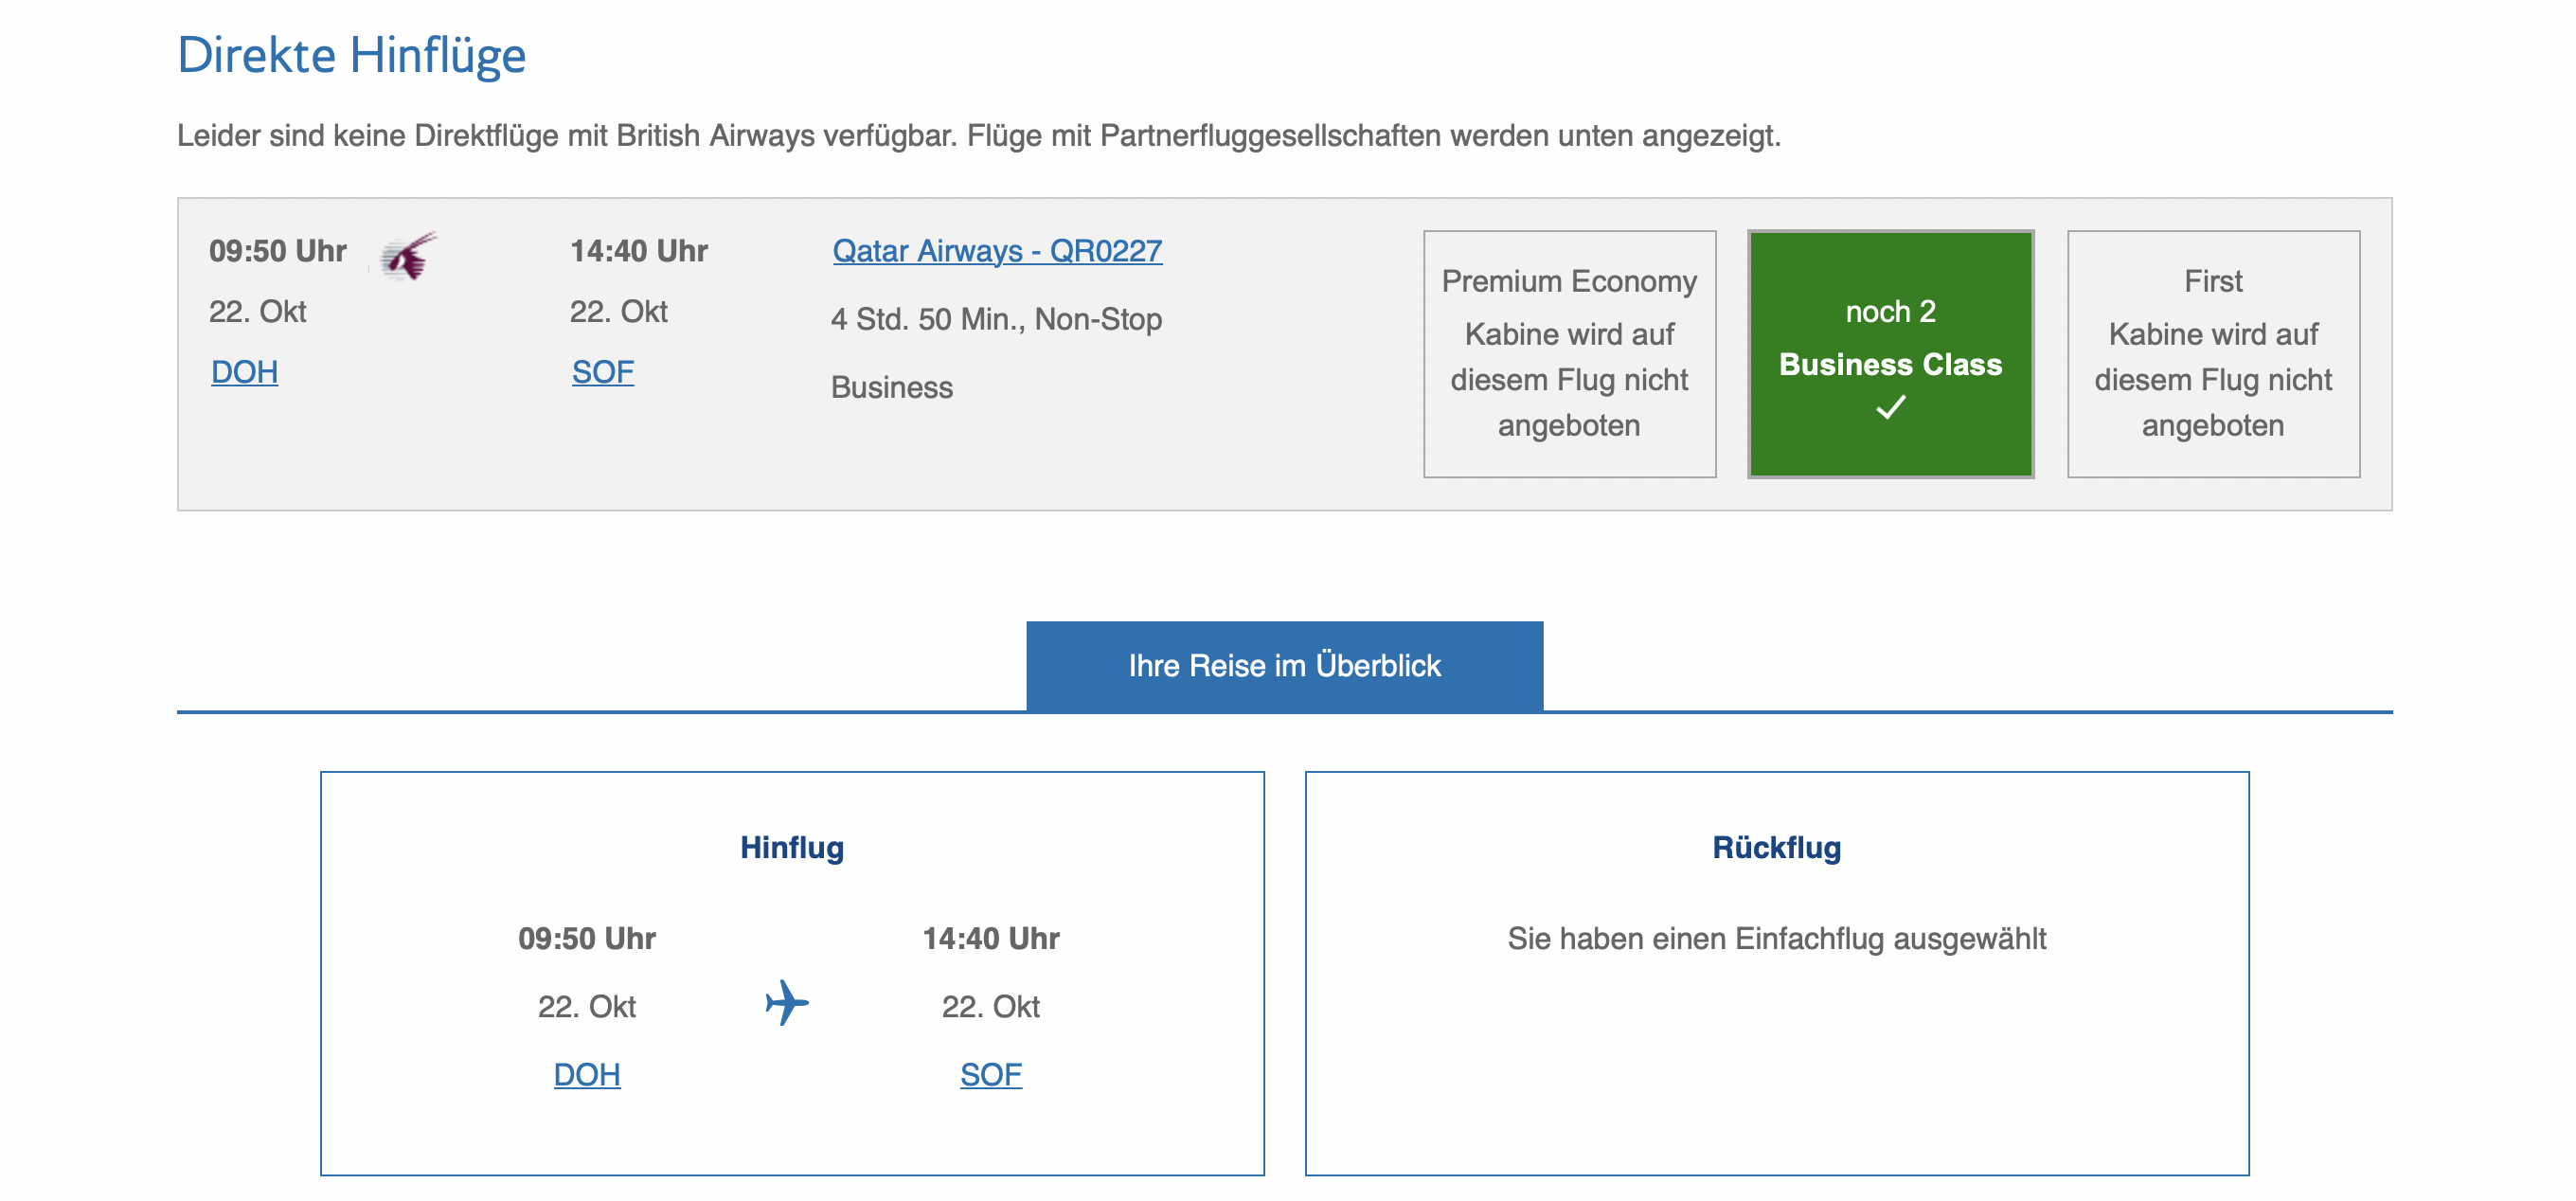Screen dimensions: 2576x1201
Task: Click DOH link in the flight result row
Action: pyautogui.click(x=244, y=372)
